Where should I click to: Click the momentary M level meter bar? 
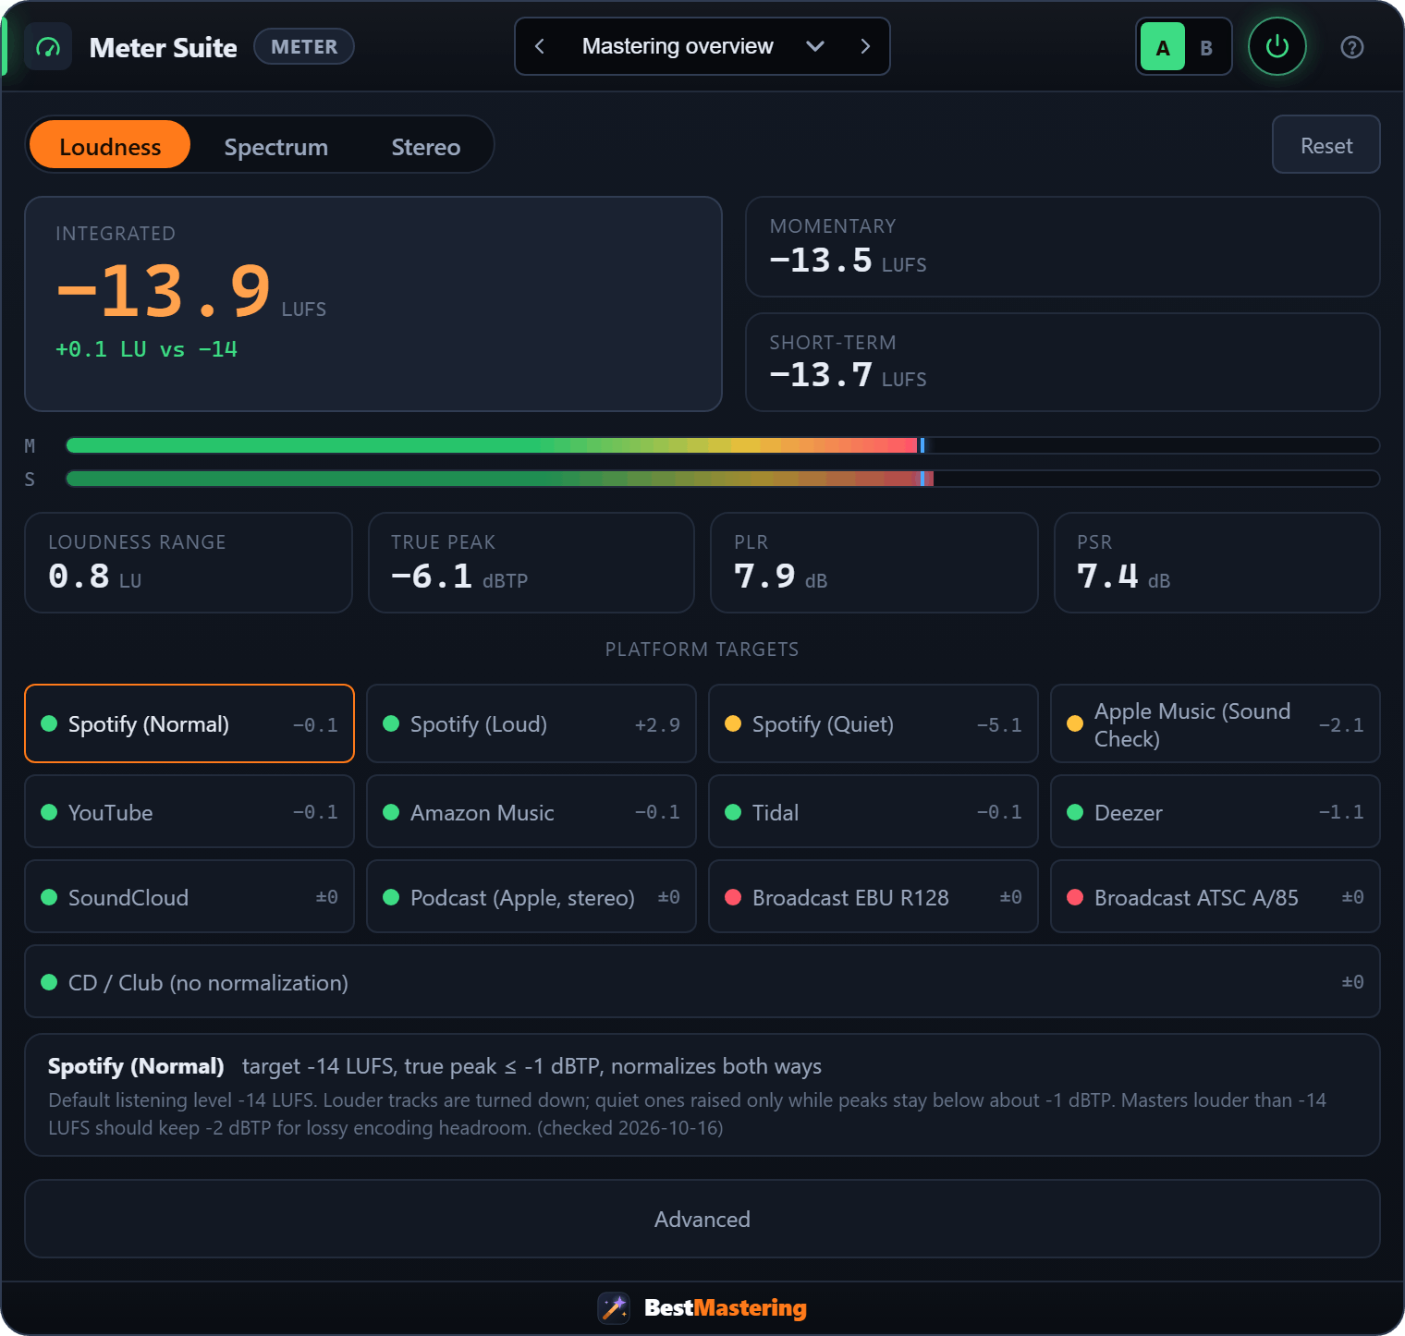(723, 445)
